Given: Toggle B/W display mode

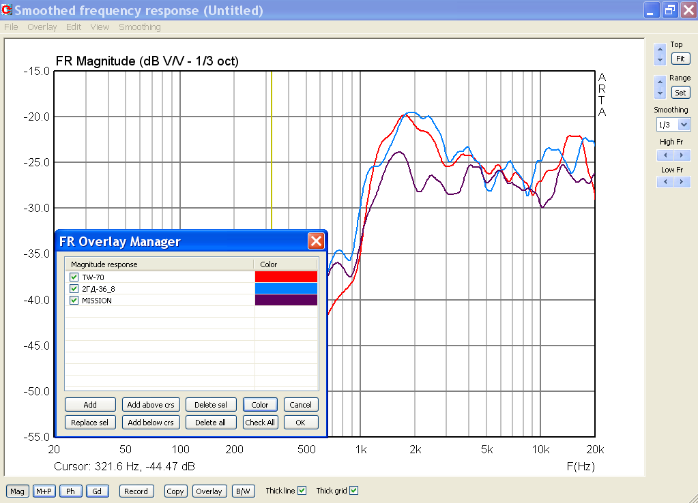Looking at the screenshot, I should tap(243, 491).
